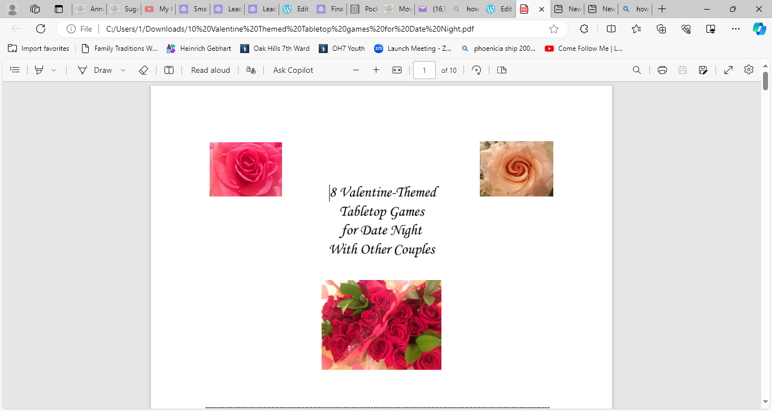This screenshot has height=411, width=772.
Task: Expand the Highlight color dropdown arrow
Action: pyautogui.click(x=54, y=70)
